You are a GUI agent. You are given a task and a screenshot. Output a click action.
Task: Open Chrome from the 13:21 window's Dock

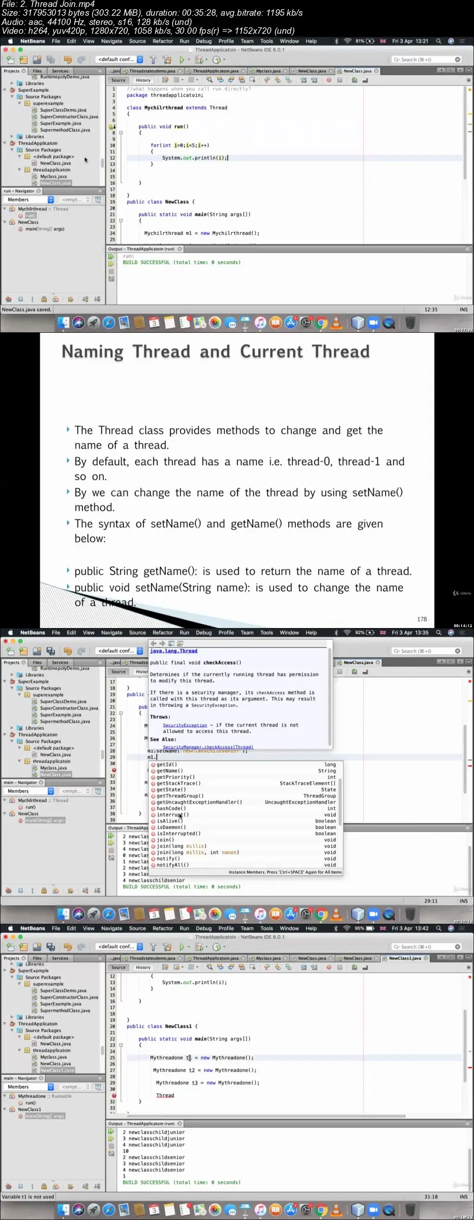pyautogui.click(x=321, y=323)
